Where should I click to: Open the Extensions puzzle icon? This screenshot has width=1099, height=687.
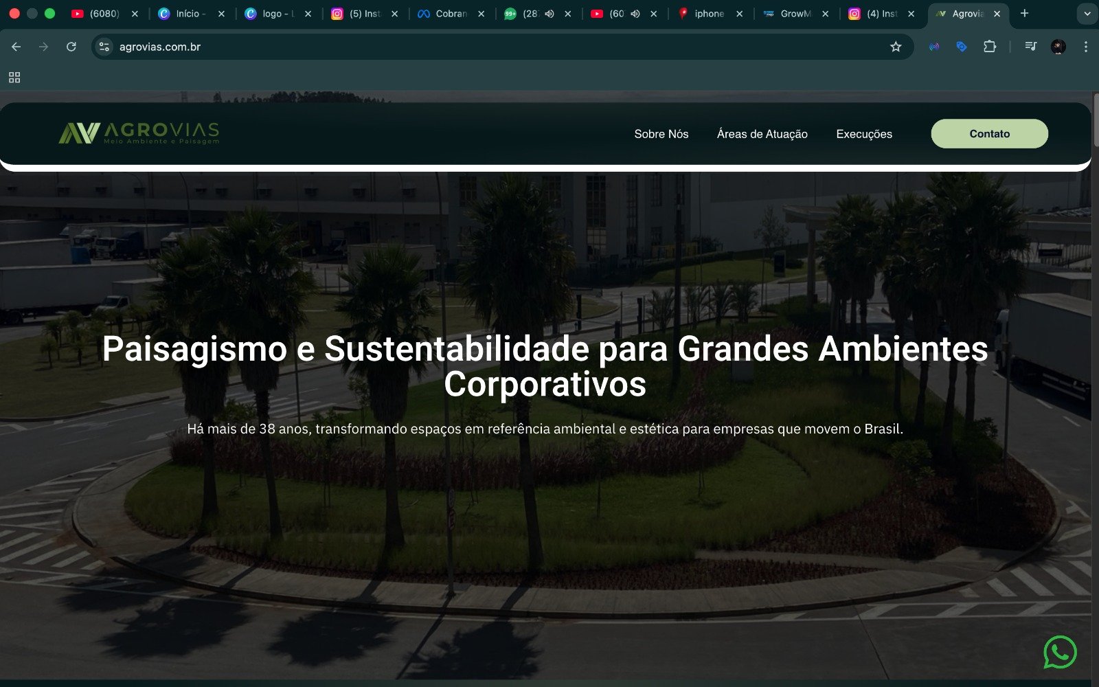[x=989, y=47]
